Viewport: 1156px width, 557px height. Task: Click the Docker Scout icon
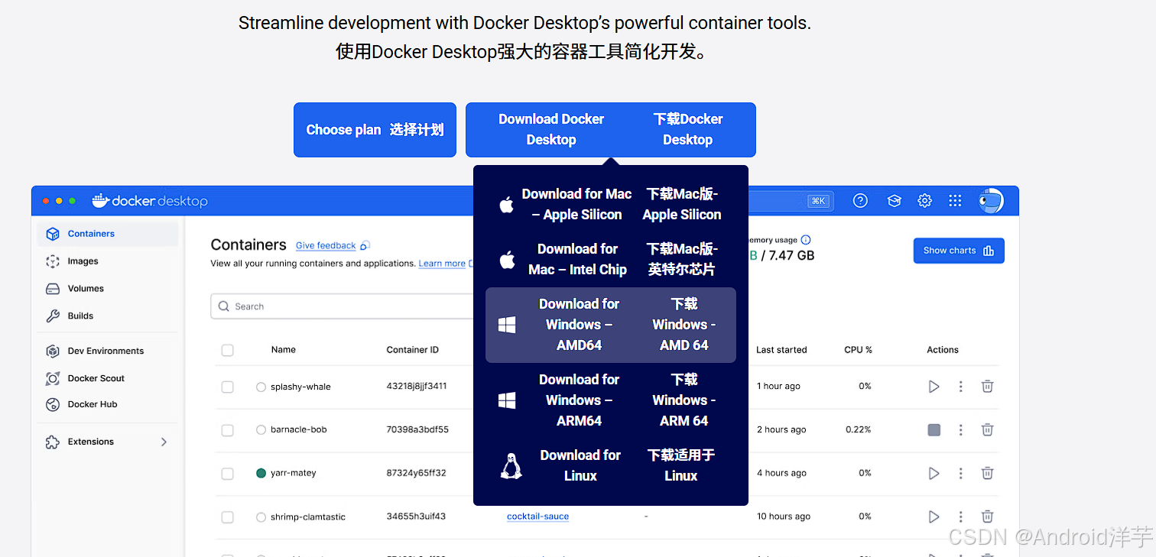(x=53, y=378)
